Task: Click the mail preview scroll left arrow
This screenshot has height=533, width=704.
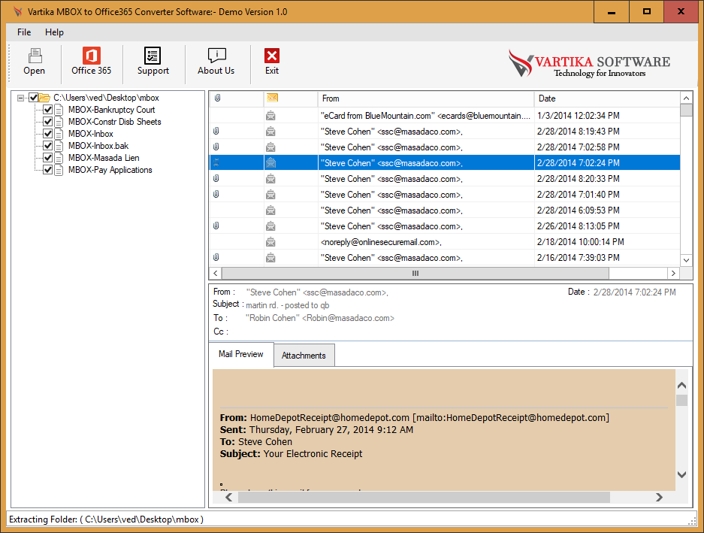Action: [x=228, y=497]
